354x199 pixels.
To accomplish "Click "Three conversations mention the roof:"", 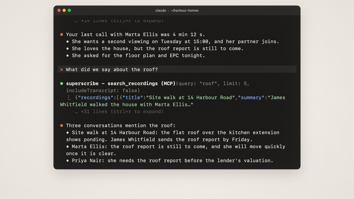I will click(x=121, y=125).
